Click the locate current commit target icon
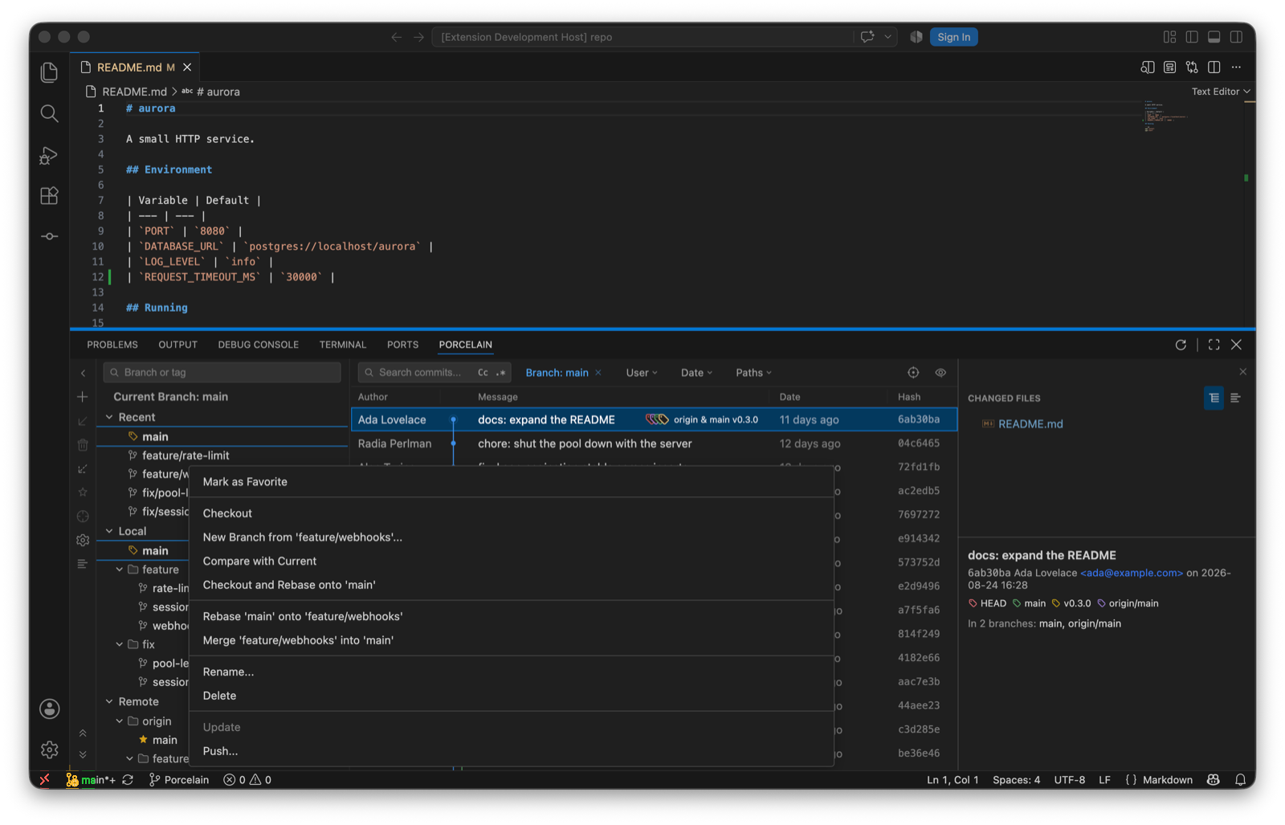This screenshot has height=825, width=1285. [x=913, y=373]
